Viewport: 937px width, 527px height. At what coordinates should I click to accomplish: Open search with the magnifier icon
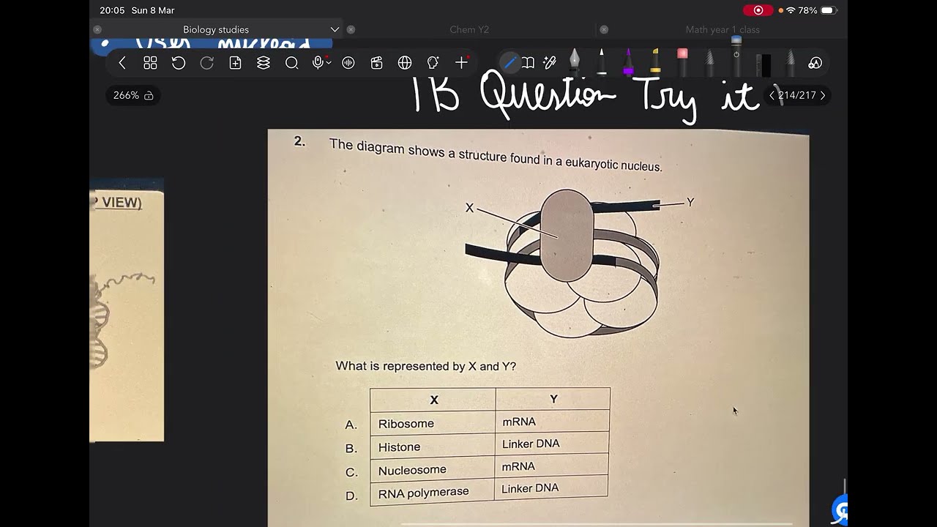click(292, 63)
